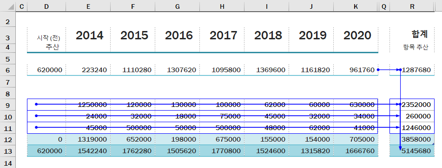The image size is (442, 168).
Task: Click the 2016 year heading cell
Action: pos(177,35)
